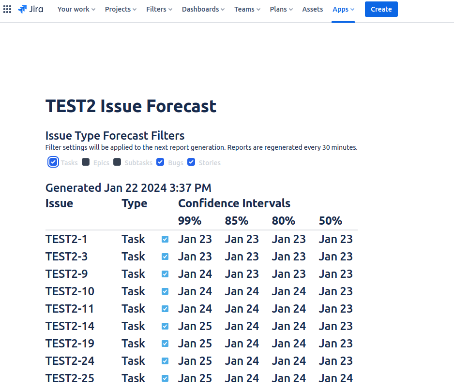Screen dimensions: 454x388
Task: Click the Create button
Action: pyautogui.click(x=381, y=9)
